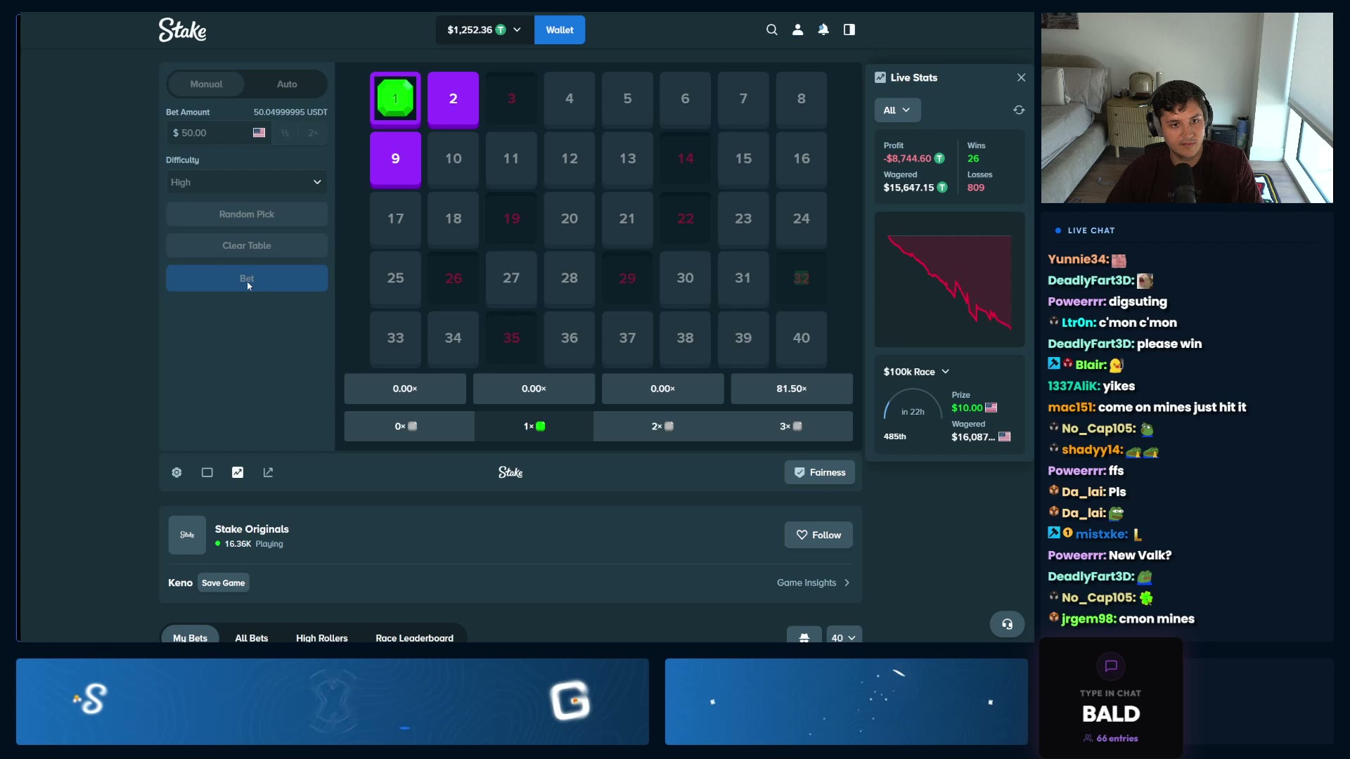The height and width of the screenshot is (759, 1350).
Task: Reset live stats with refresh icon
Action: click(1019, 110)
